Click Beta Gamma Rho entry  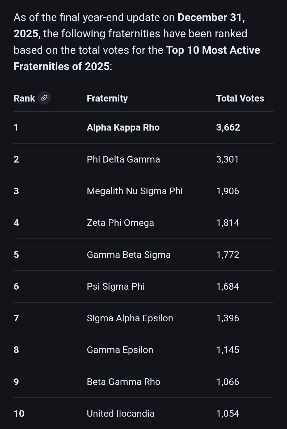(x=124, y=382)
